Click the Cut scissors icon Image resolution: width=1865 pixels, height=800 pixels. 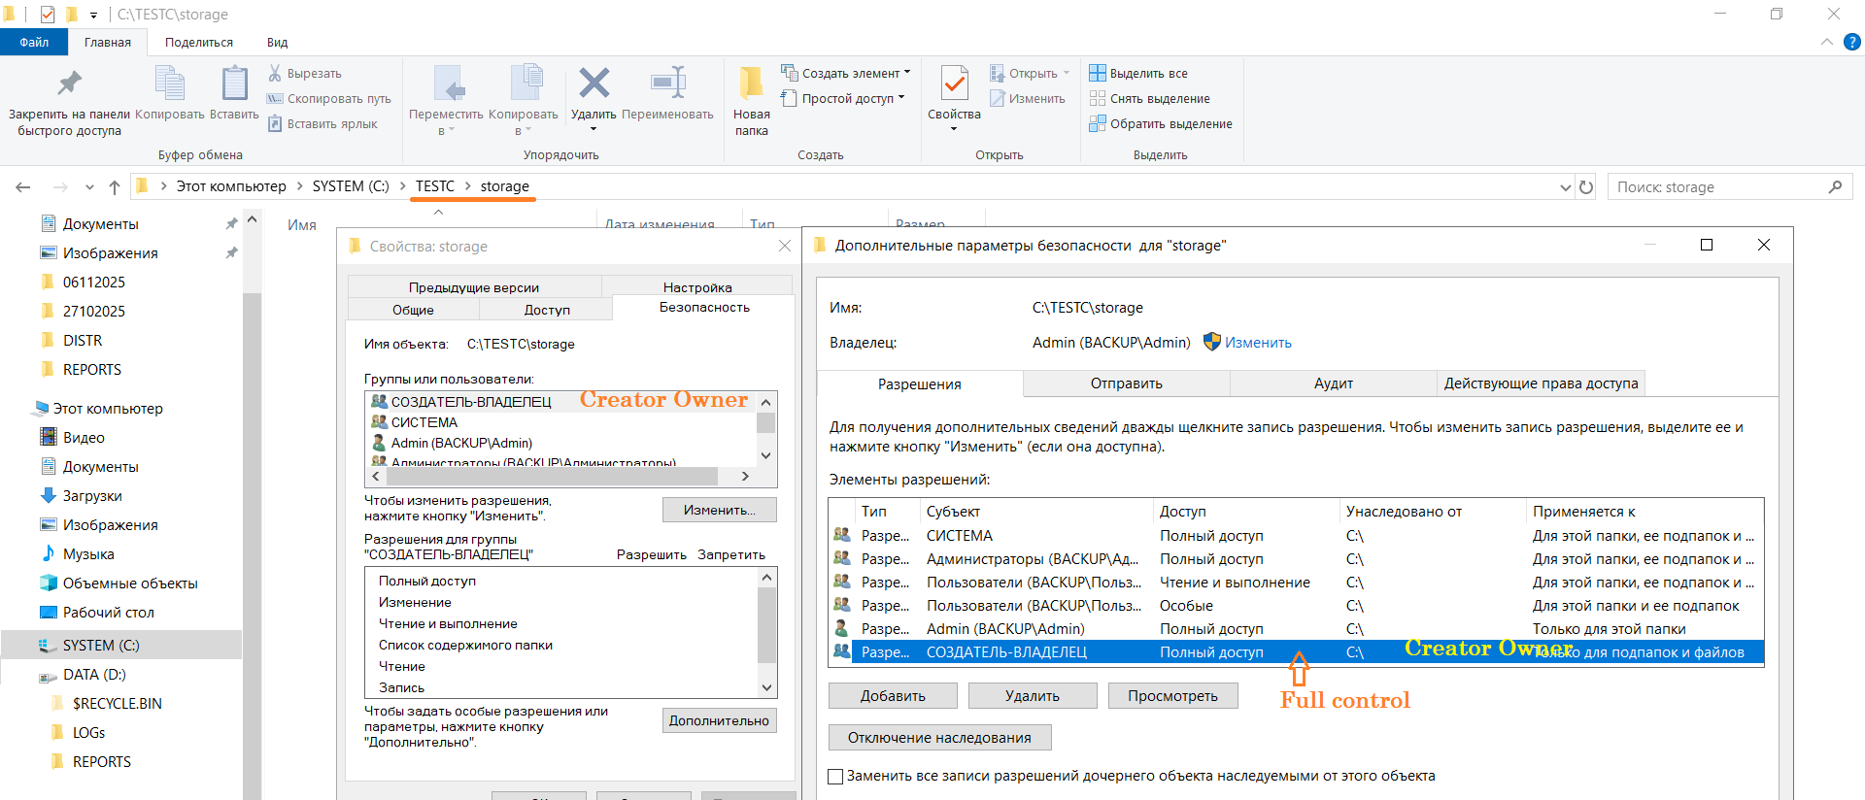pyautogui.click(x=275, y=73)
